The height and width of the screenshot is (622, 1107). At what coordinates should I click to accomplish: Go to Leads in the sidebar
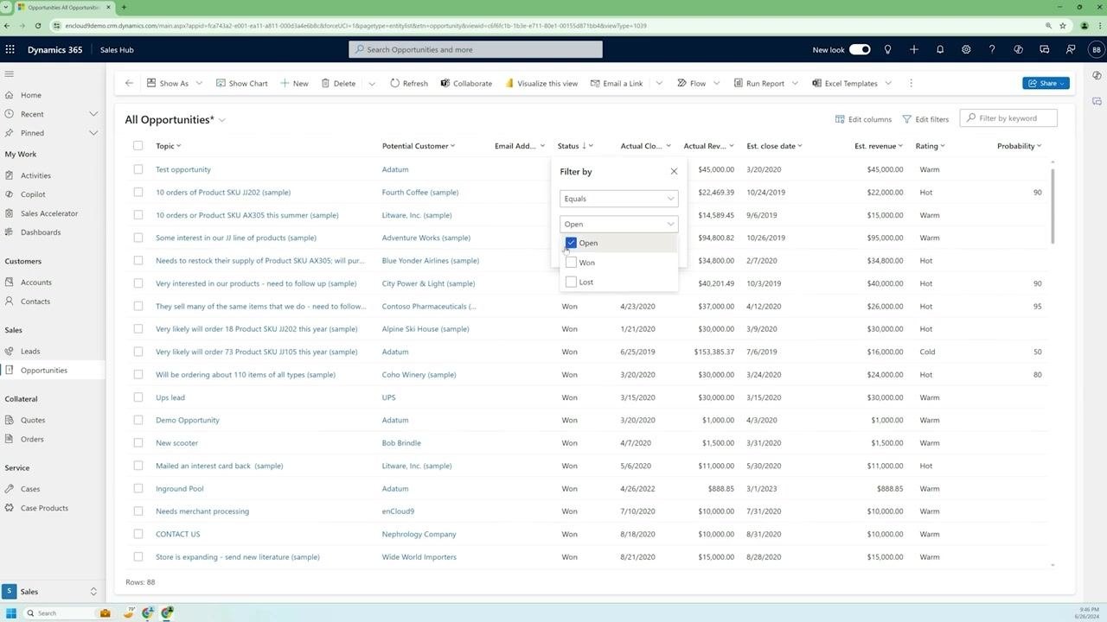[x=30, y=352]
